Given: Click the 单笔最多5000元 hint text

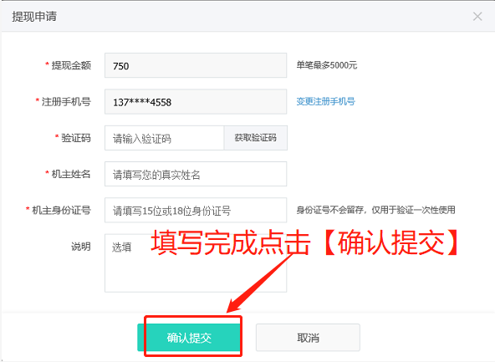Looking at the screenshot, I should pos(327,65).
